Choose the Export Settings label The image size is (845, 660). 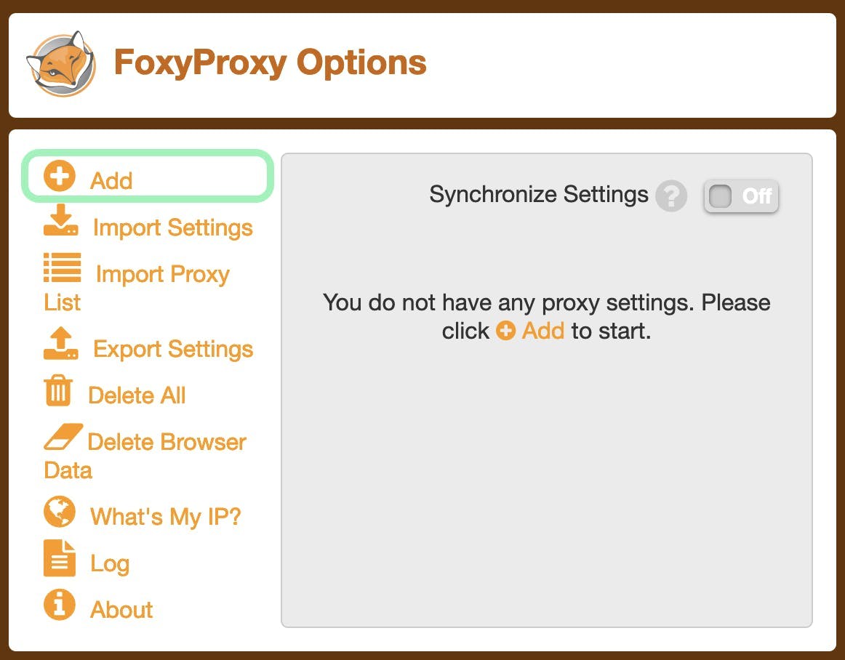173,349
